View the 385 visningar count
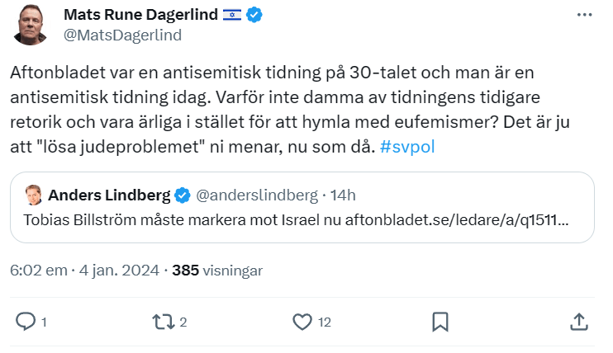The height and width of the screenshot is (353, 613). tap(217, 270)
